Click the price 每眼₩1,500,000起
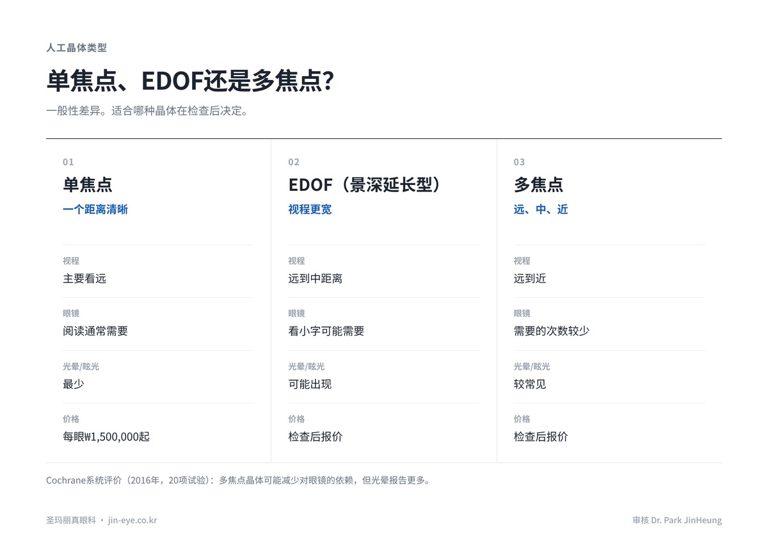This screenshot has width=768, height=545. [x=106, y=437]
